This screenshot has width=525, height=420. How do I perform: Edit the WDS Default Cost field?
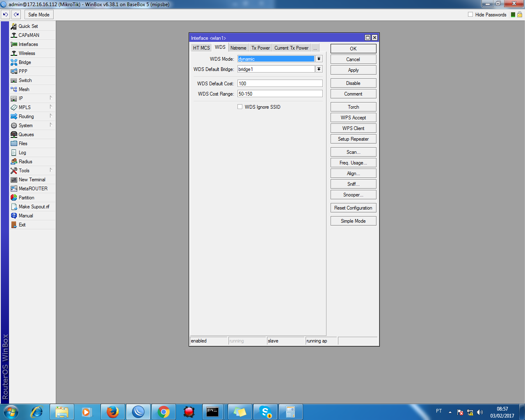click(x=280, y=84)
